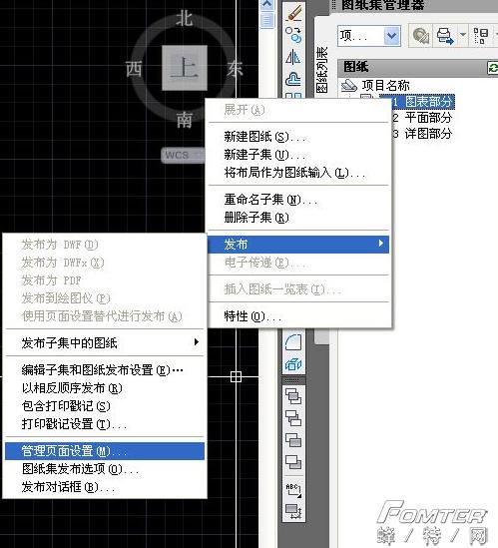Viewport: 498px width, 548px height.
Task: Click the scroll up arrow above the toolbar
Action: pyautogui.click(x=267, y=5)
